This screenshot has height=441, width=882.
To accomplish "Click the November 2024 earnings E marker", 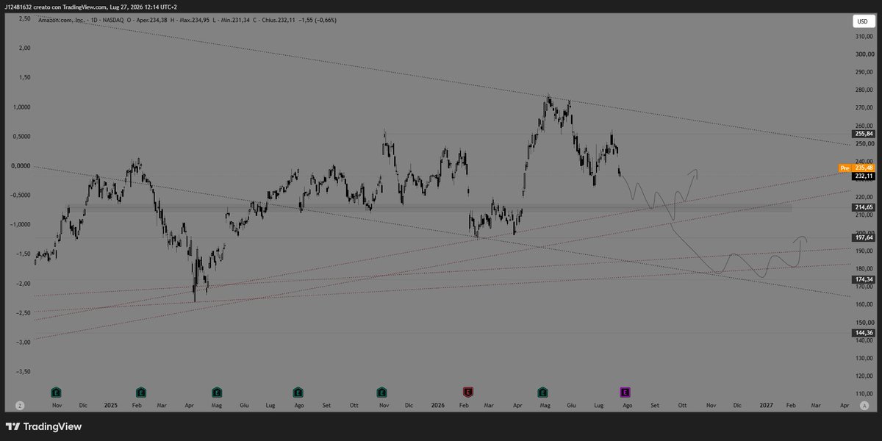I will coord(56,392).
